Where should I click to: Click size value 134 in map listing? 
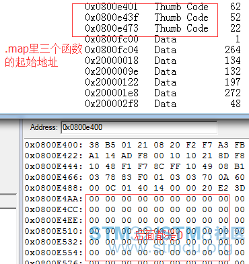click(233, 61)
